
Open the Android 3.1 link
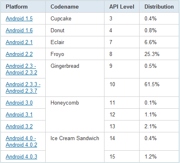(19, 114)
